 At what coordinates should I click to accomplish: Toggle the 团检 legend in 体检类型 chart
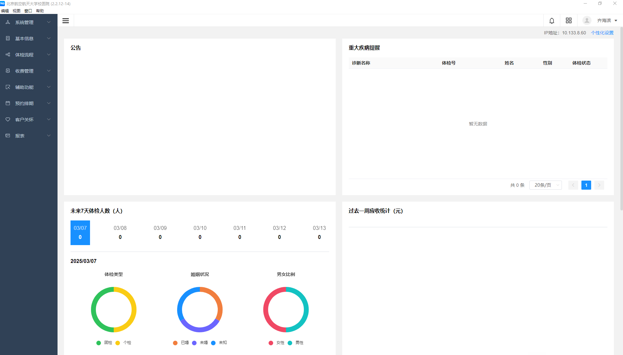104,343
